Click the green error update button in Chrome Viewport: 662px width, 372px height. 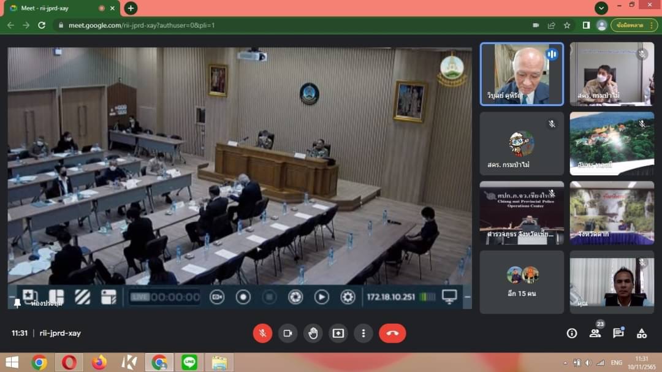tap(634, 25)
